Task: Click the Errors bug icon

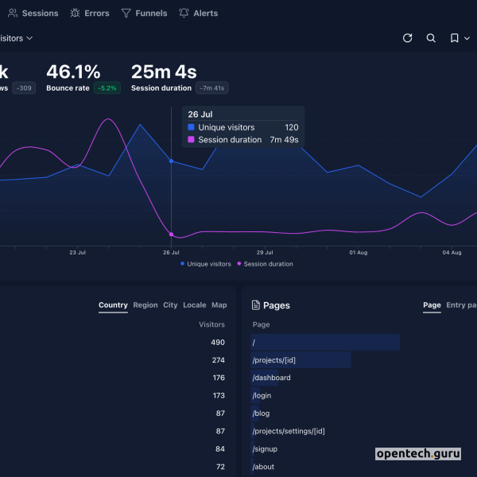Action: click(75, 14)
